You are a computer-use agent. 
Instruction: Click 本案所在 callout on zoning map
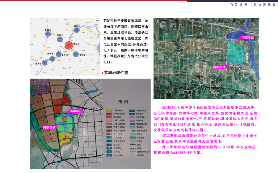coord(76,110)
